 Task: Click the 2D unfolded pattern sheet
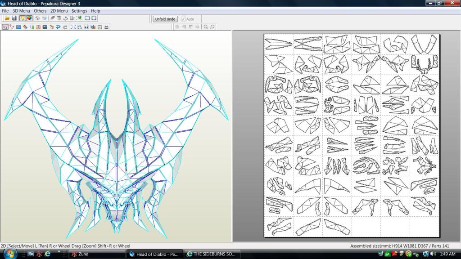pos(352,136)
